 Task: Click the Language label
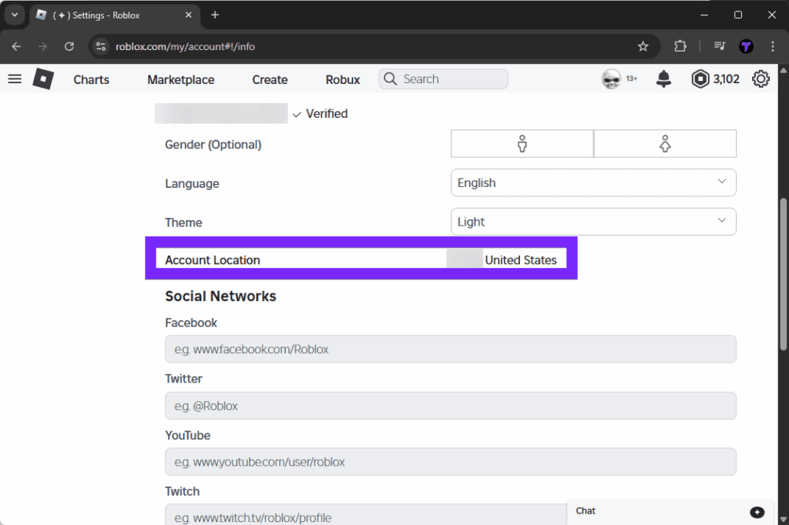[192, 183]
